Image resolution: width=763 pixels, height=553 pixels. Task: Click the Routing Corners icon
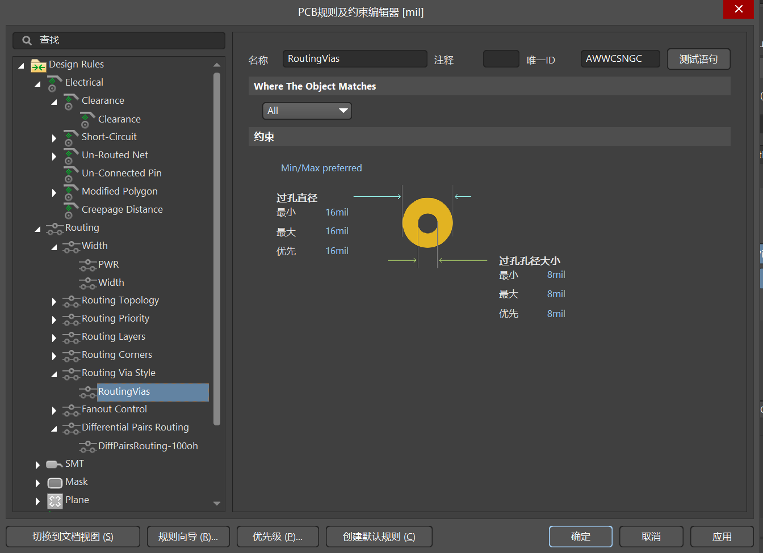[71, 356]
